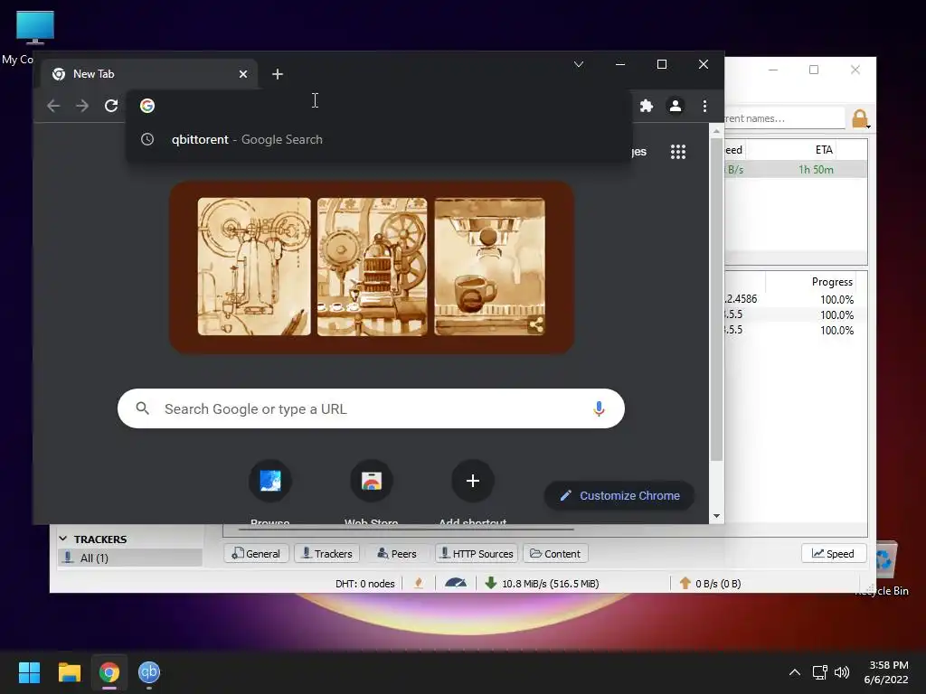Open the Google apps grid

(678, 152)
